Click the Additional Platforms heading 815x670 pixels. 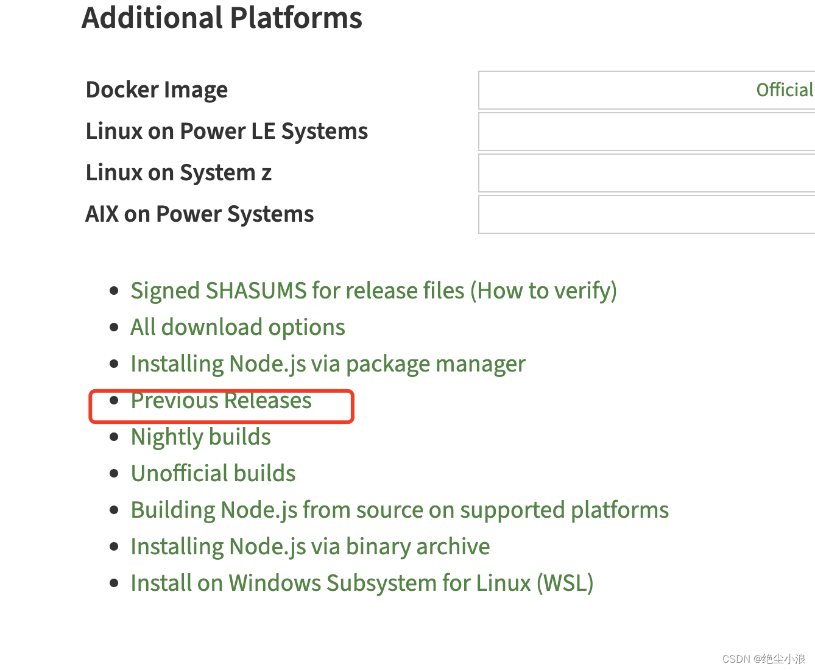tap(222, 17)
